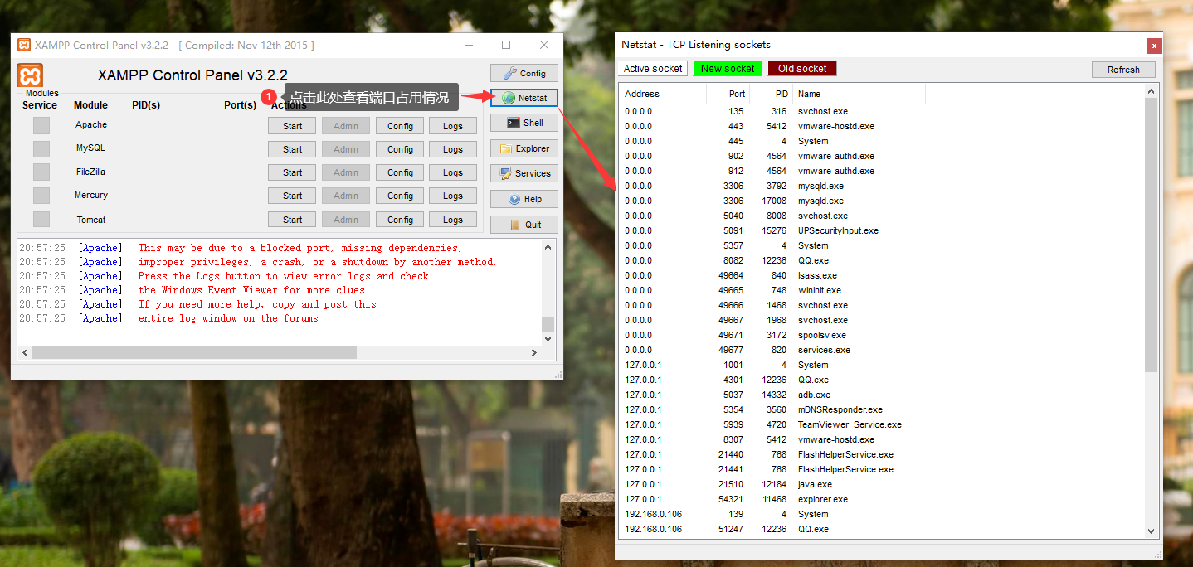Click 'Press the Logs button' log line
1193x567 pixels.
click(x=283, y=276)
